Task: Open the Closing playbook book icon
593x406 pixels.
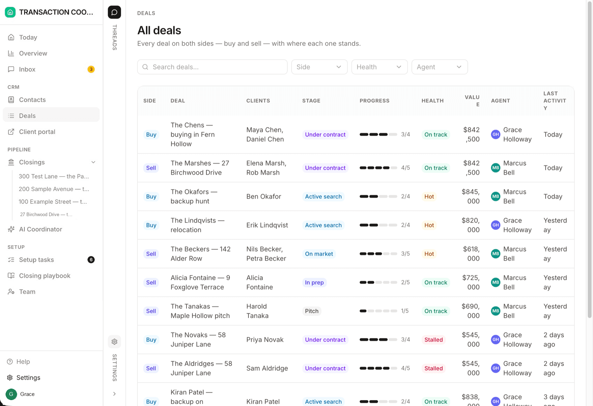Action: click(11, 276)
